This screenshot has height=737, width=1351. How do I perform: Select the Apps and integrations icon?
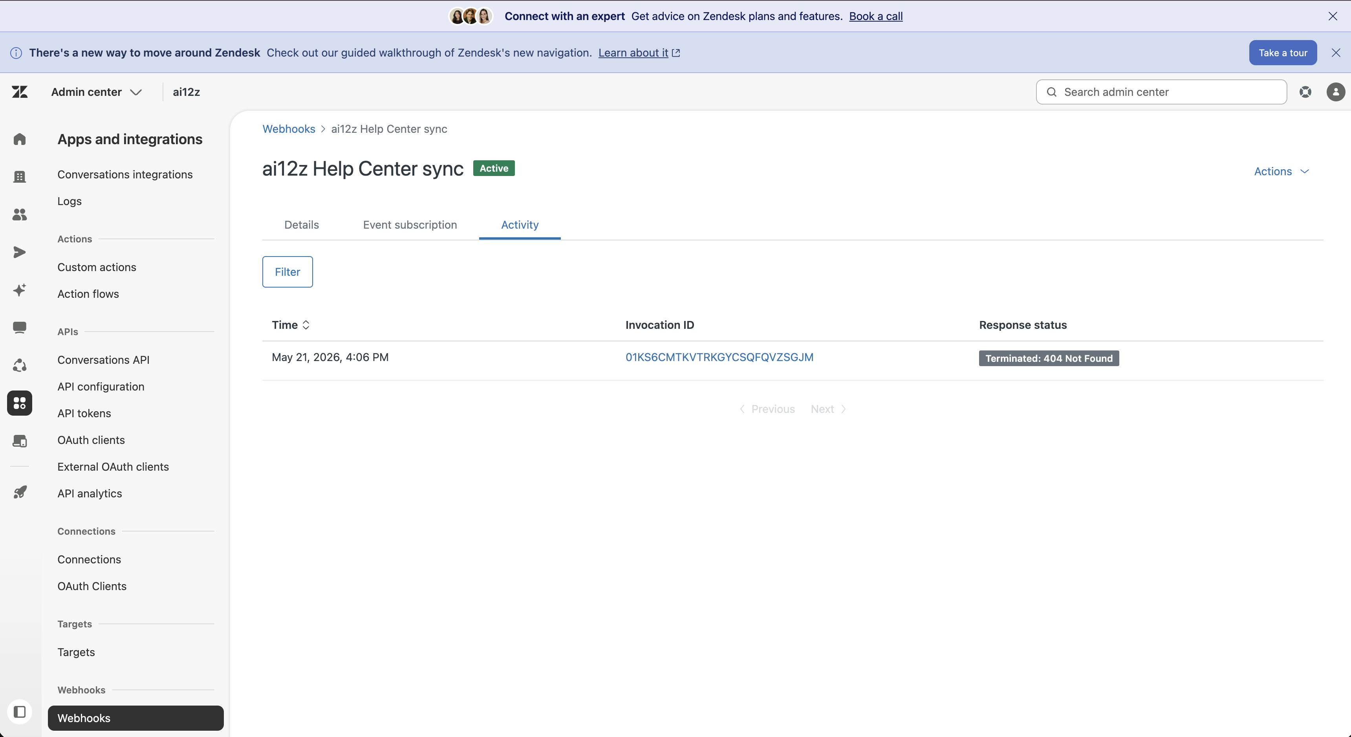[x=19, y=403]
